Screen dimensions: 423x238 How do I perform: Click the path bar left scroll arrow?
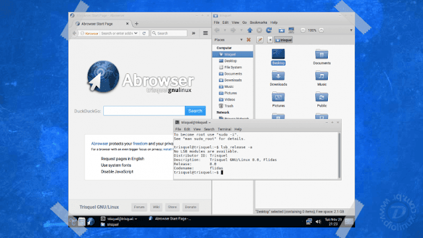click(x=270, y=40)
